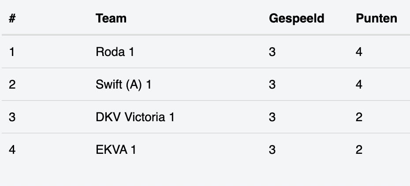The height and width of the screenshot is (186, 410).
Task: Click rank number 3 in third row
Action: (x=12, y=117)
